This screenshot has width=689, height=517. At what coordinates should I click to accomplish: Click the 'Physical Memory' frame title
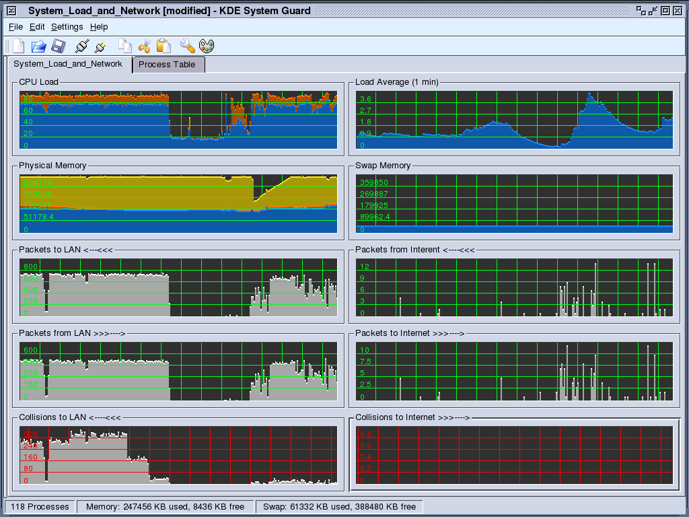pos(52,166)
